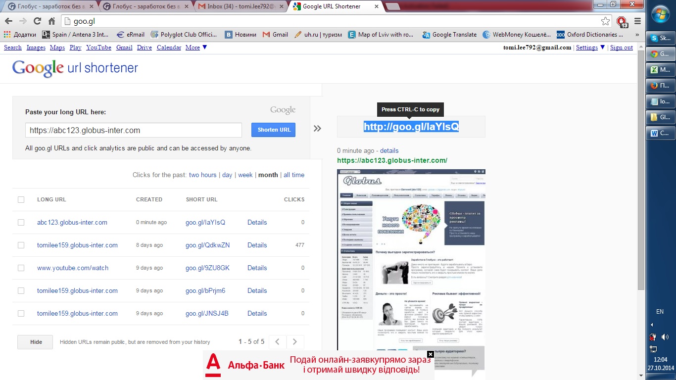This screenshot has height=380, width=676.
Task: Click the Shorten URL button
Action: pyautogui.click(x=274, y=130)
